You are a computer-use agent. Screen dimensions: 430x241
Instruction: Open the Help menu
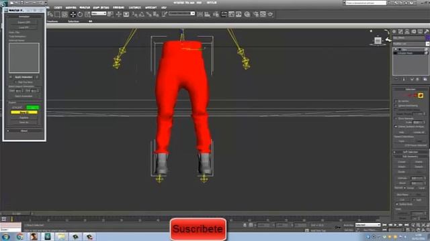click(x=164, y=7)
